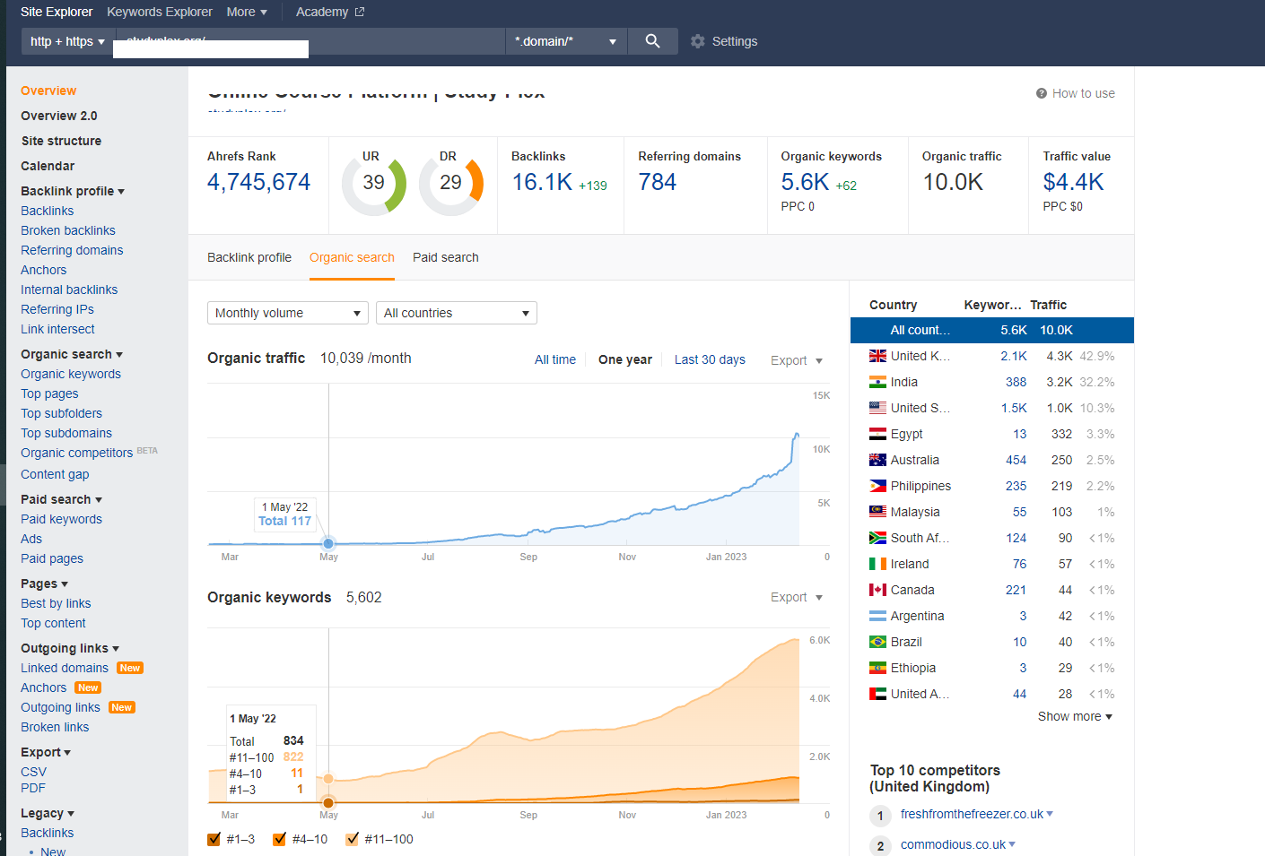
Task: Open the More menu dropdown
Action: click(247, 12)
